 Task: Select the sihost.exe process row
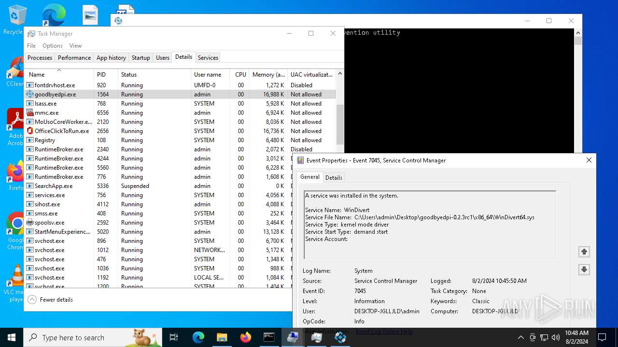pos(158,204)
